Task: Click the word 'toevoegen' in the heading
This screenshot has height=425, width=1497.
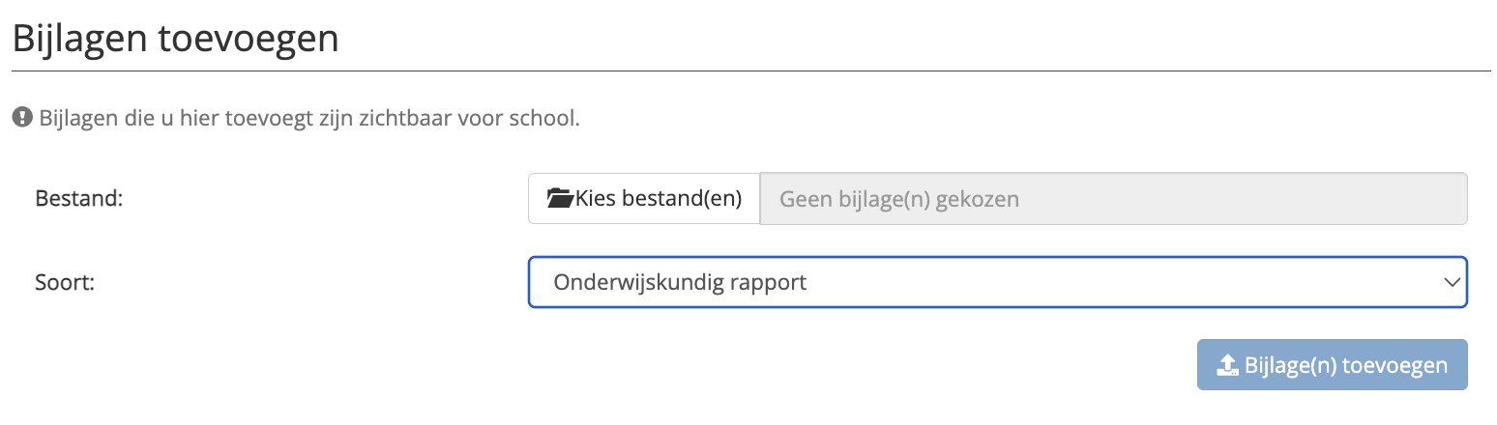Action: (257, 40)
